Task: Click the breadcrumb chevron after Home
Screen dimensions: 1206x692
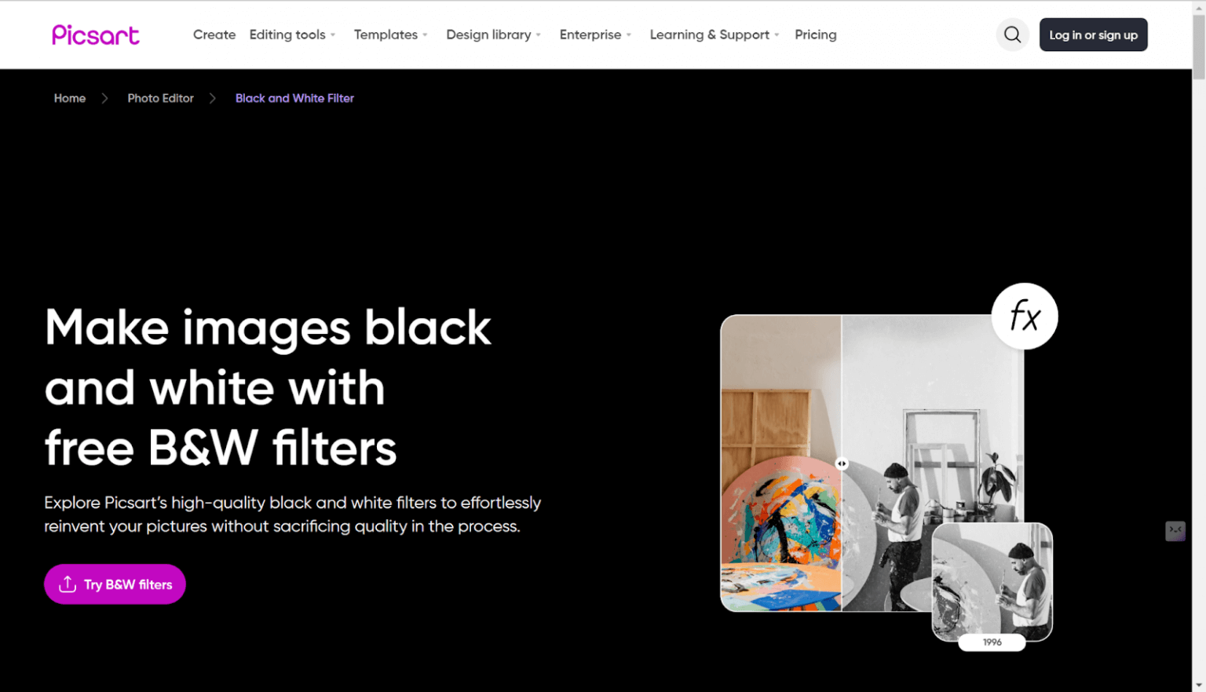Action: pos(104,98)
